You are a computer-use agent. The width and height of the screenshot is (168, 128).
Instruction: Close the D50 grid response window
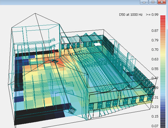coord(162,2)
